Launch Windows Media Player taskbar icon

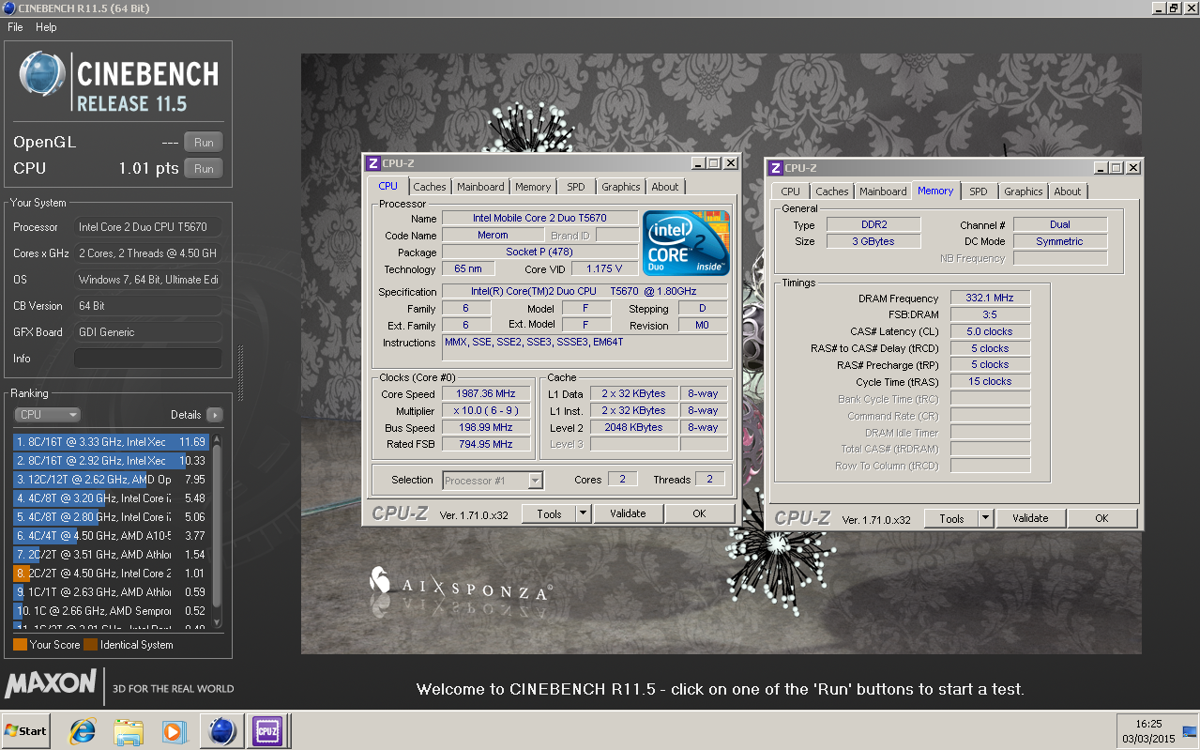(174, 730)
